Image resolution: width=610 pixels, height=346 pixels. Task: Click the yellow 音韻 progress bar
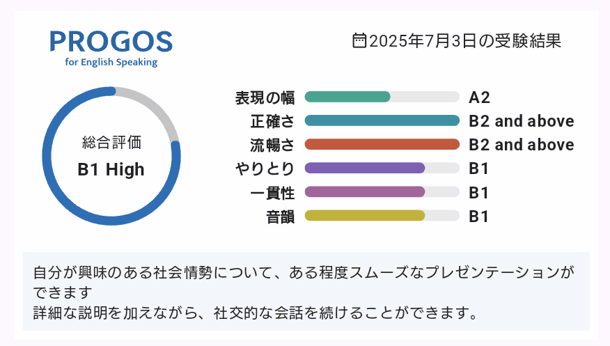(382, 215)
